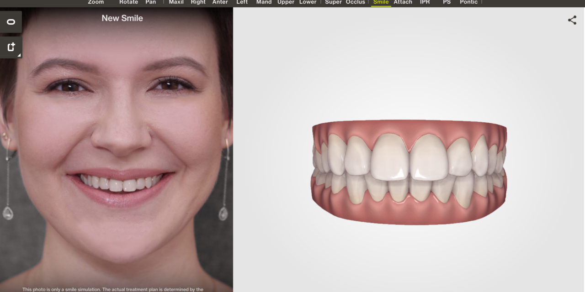Select the Zoom tool

pyautogui.click(x=96, y=2)
